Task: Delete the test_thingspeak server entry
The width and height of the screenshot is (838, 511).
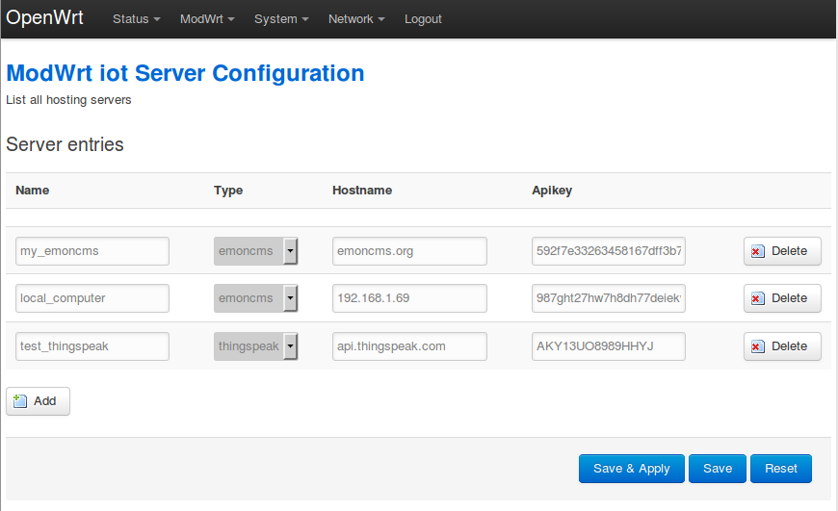Action: [x=782, y=346]
